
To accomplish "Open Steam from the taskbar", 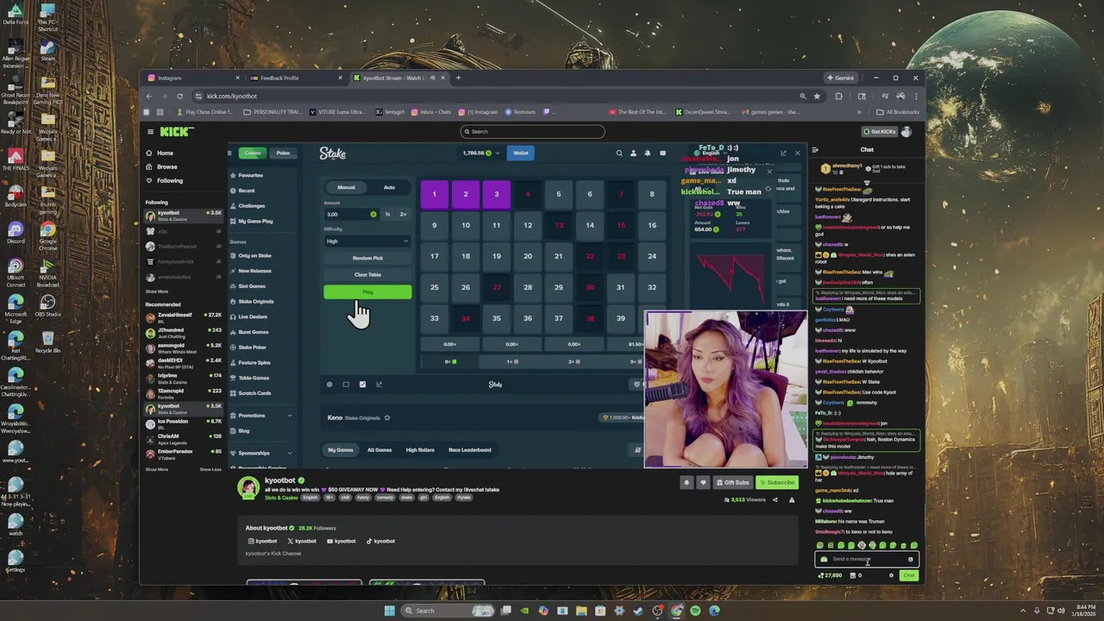I will tap(638, 611).
